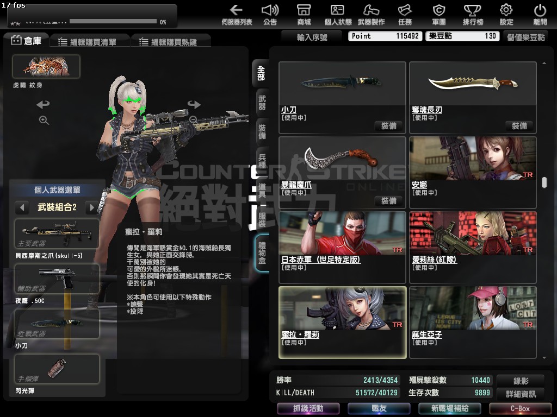The height and width of the screenshot is (417, 557).
Task: Open the 戰友 friends button
Action: pyautogui.click(x=379, y=408)
